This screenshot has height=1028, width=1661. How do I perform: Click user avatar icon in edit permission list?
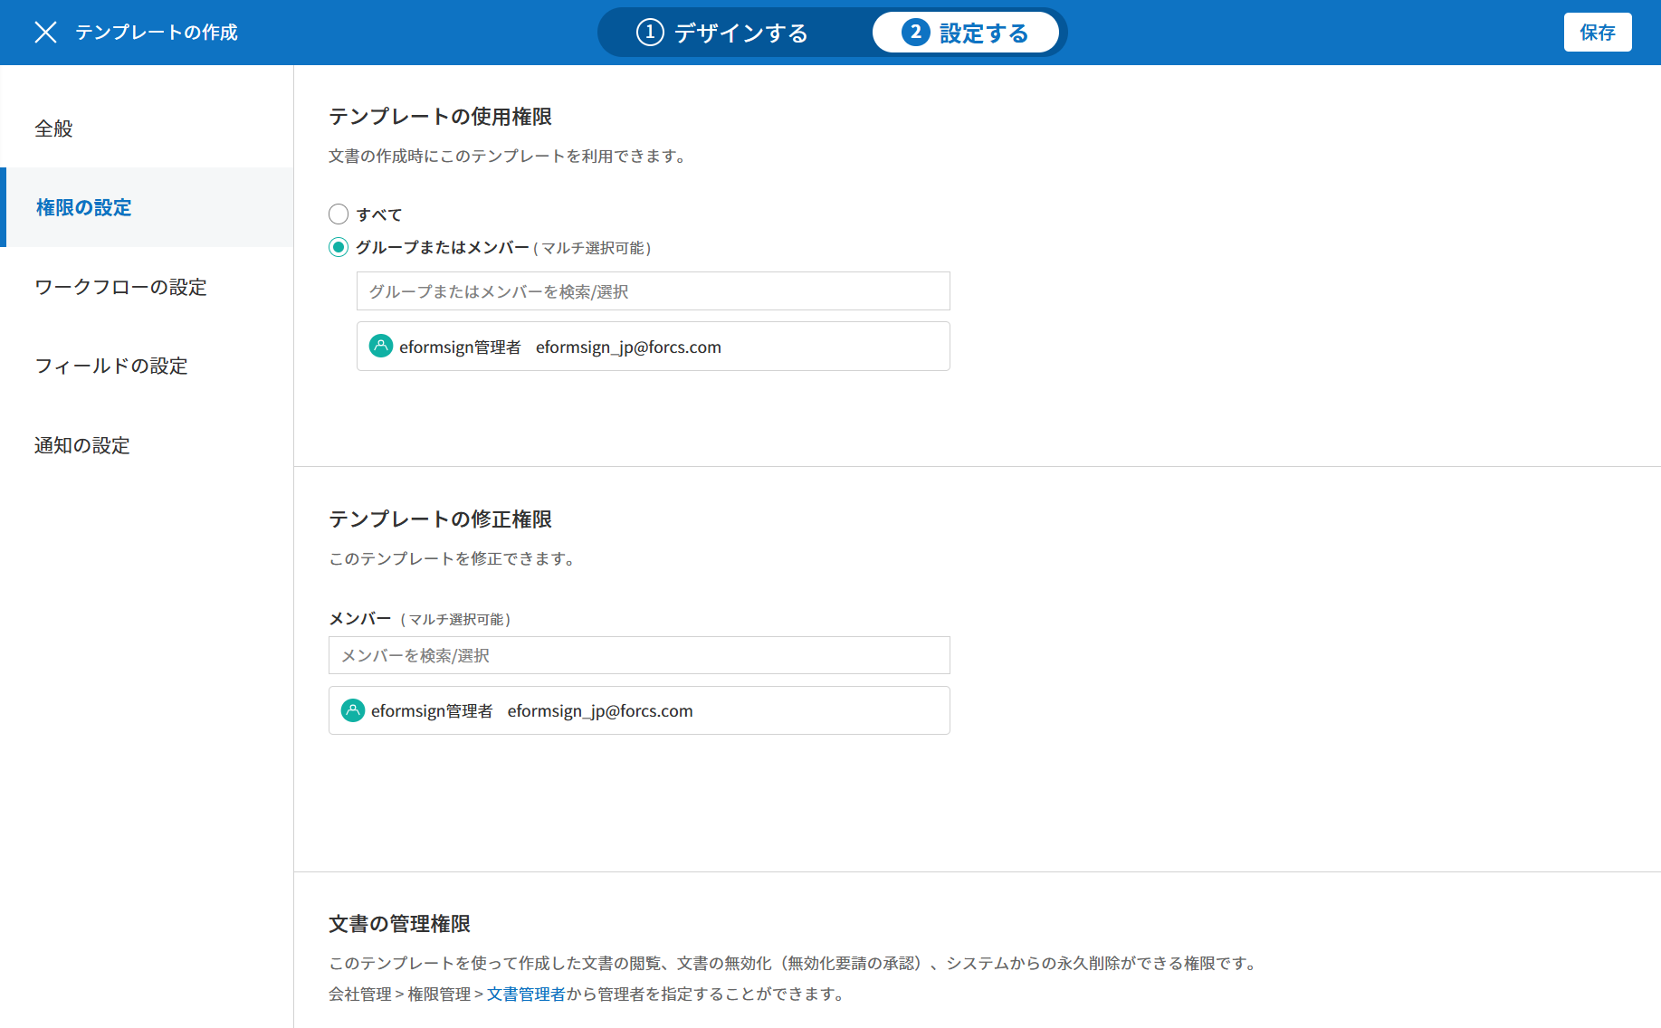(x=353, y=710)
